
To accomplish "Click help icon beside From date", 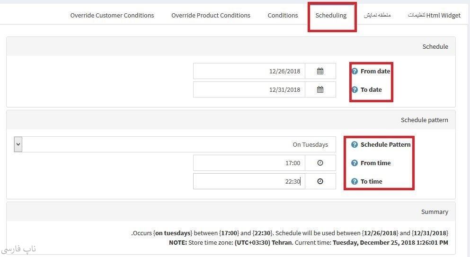I will coord(355,71).
